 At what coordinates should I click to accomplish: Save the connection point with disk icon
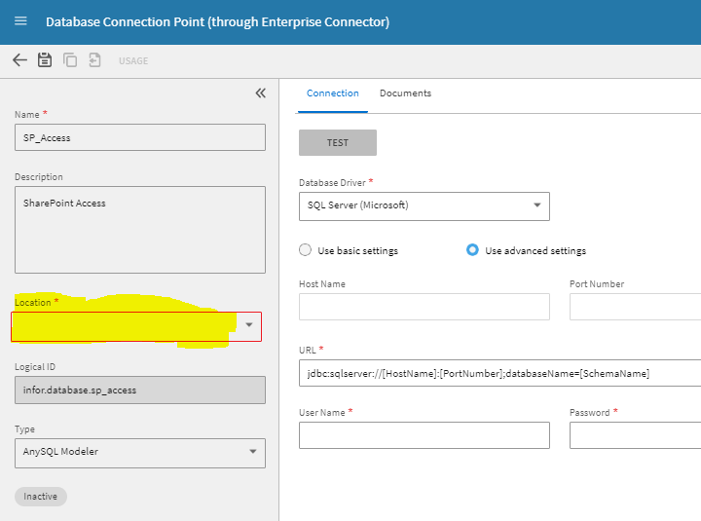[44, 60]
